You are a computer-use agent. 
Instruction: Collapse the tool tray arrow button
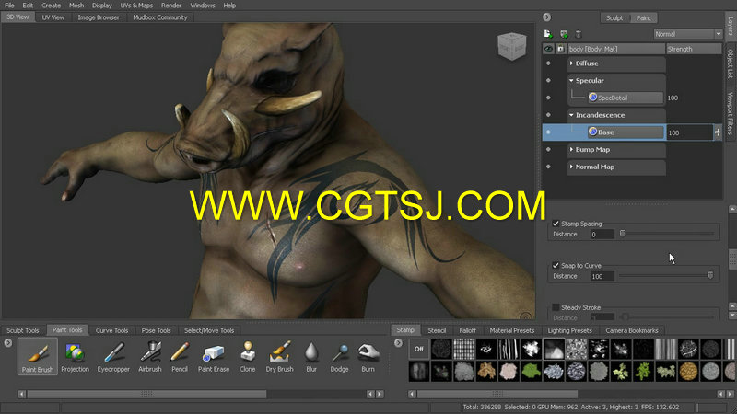(8, 343)
